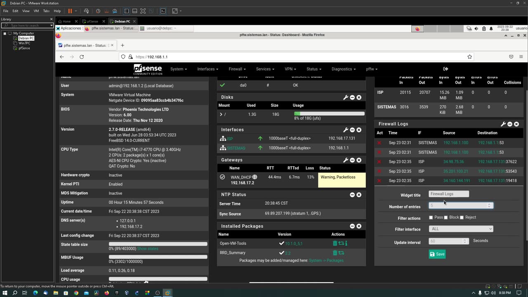This screenshot has width=528, height=297.
Task: Open the Status dropdown menu
Action: 314,69
